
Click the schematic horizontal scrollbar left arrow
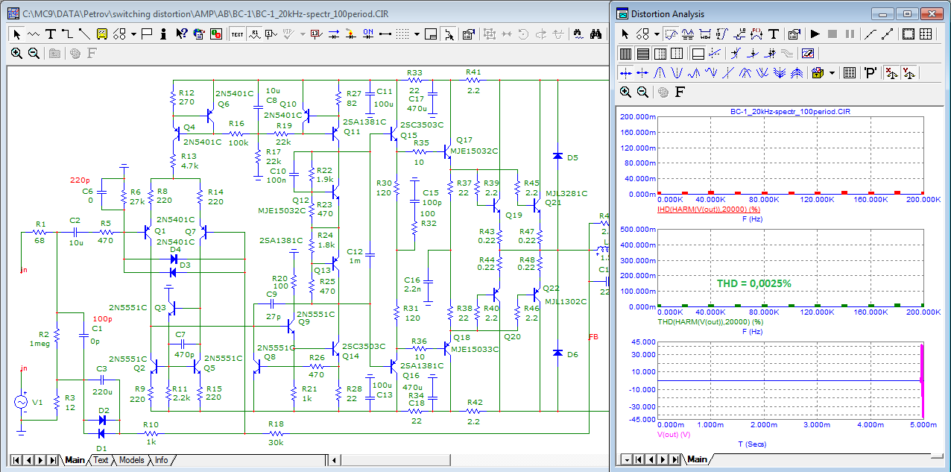click(x=335, y=460)
